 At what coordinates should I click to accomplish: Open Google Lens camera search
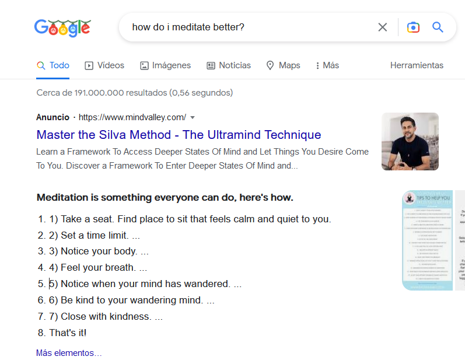(x=413, y=27)
